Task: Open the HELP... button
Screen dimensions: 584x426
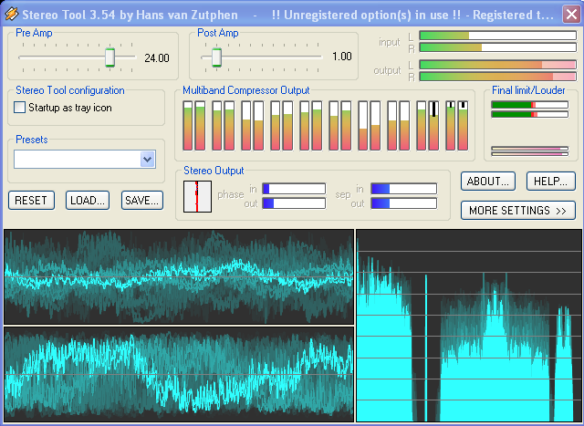Action: coord(551,182)
